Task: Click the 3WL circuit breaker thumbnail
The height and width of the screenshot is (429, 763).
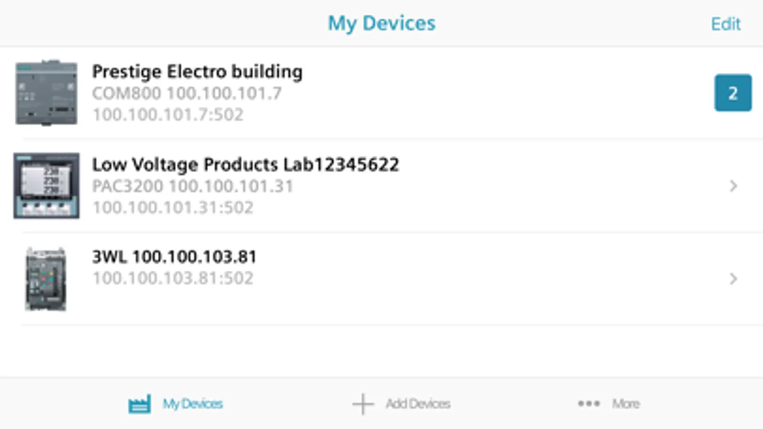Action: (46, 279)
